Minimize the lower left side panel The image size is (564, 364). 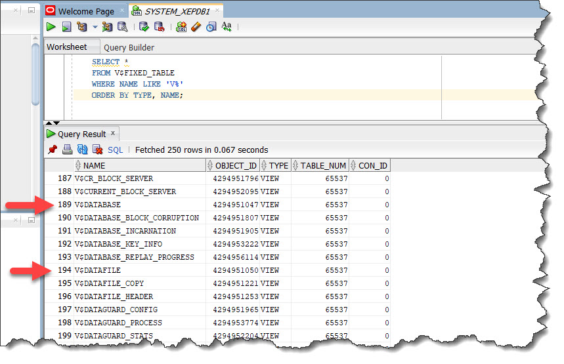[x=32, y=220]
